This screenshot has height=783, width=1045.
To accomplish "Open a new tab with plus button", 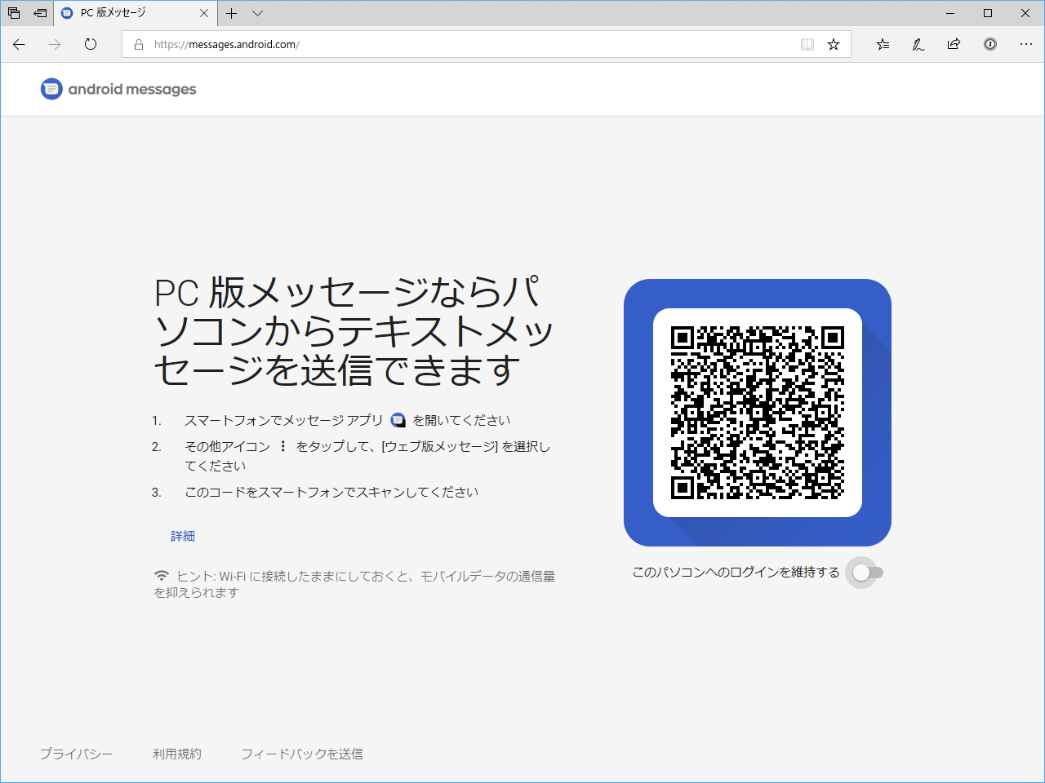I will click(232, 13).
